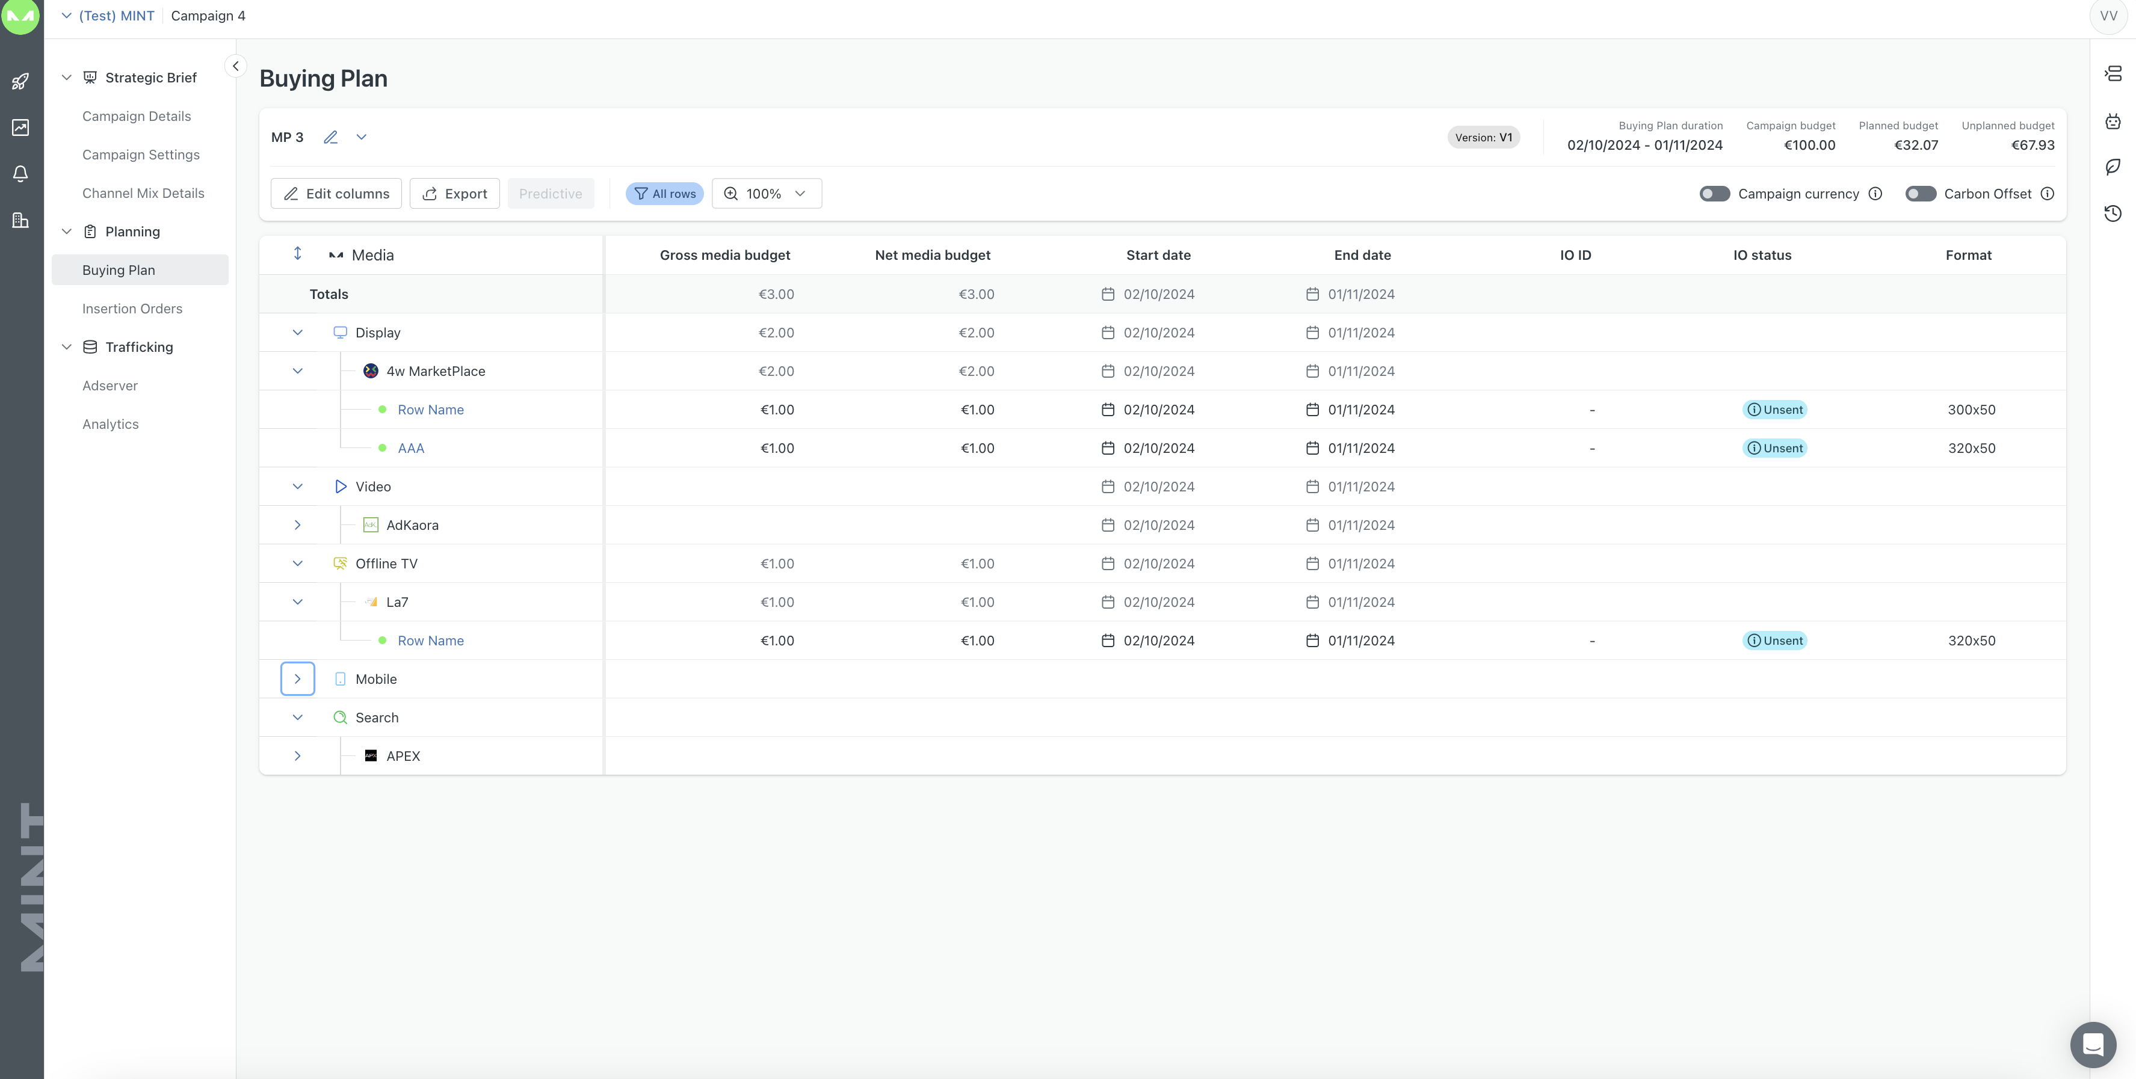Click the chart analytics icon in left rail

[x=20, y=128]
